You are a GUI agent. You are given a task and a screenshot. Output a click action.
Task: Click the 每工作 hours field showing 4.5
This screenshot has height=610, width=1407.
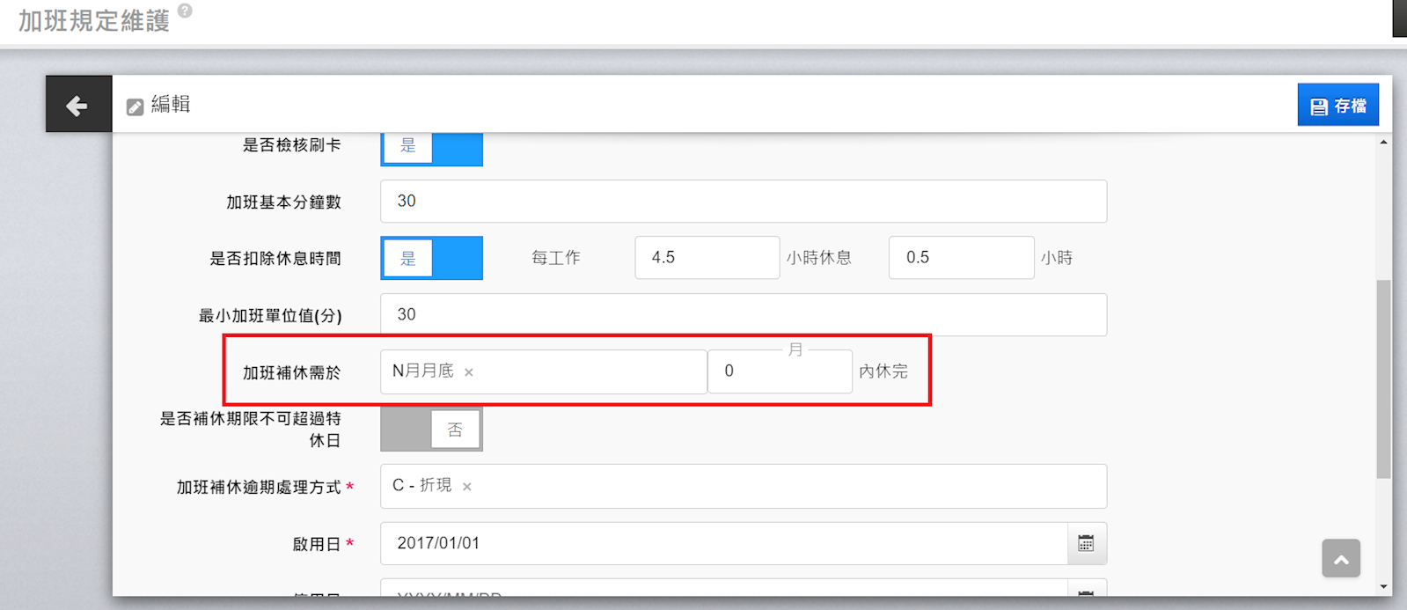707,258
